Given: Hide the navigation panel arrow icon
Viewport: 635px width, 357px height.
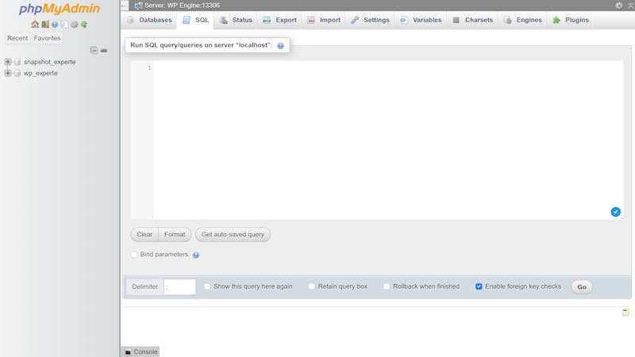Looking at the screenshot, I should pos(125,6).
